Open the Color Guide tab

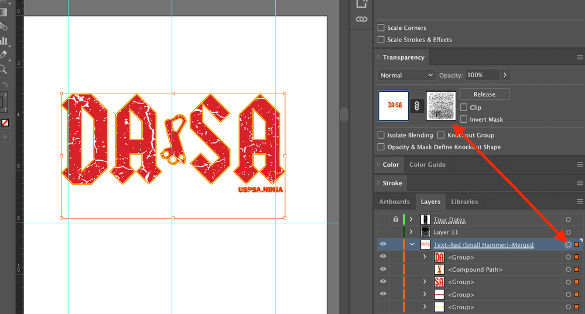pos(427,165)
